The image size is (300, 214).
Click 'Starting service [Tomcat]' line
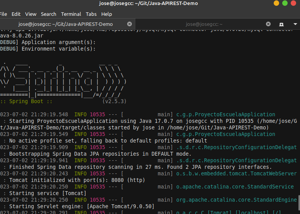(x=48, y=193)
